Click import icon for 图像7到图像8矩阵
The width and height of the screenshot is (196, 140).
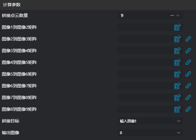[x=177, y=97]
